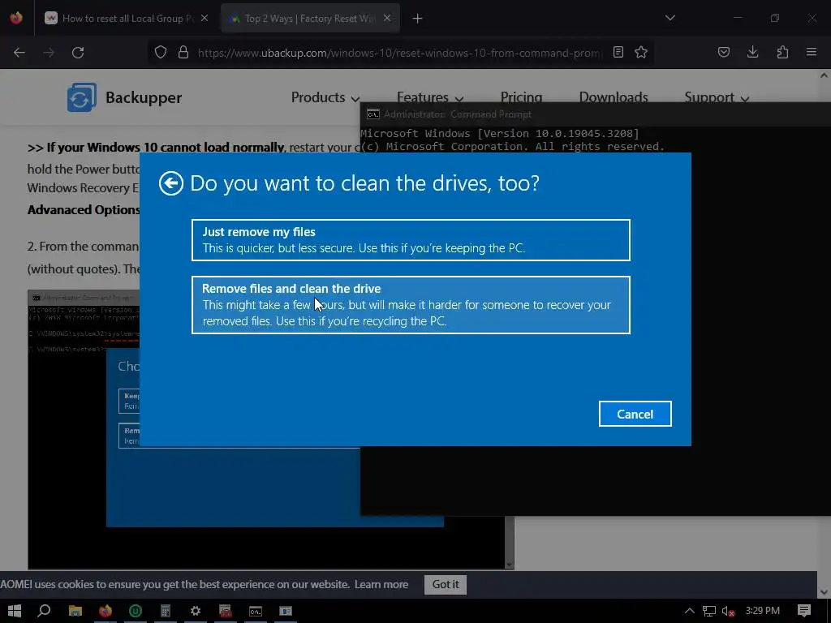Cancel the reset dialog

[x=635, y=414]
